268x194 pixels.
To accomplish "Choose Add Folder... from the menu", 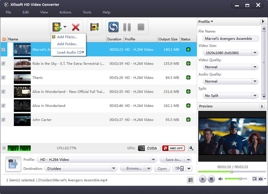I will (67, 44).
